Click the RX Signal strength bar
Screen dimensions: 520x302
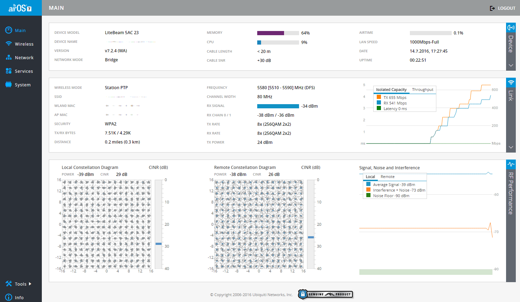click(278, 106)
